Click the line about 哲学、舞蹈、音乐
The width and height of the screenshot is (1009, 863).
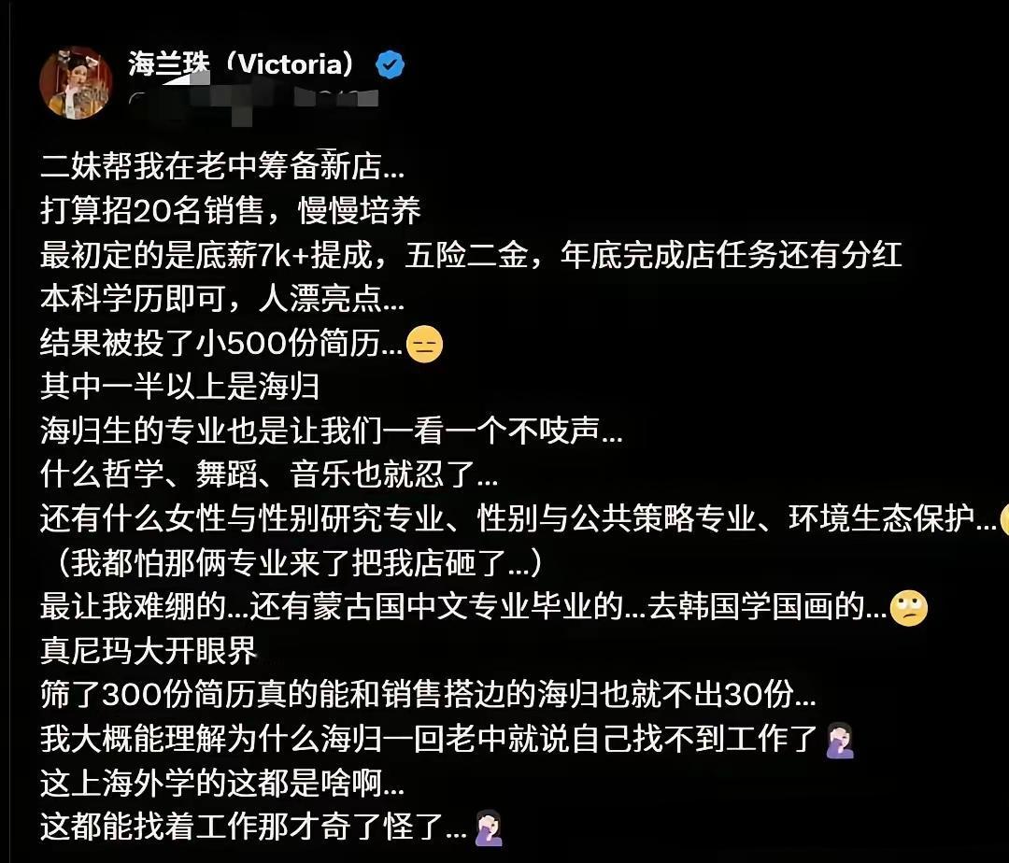click(x=269, y=474)
